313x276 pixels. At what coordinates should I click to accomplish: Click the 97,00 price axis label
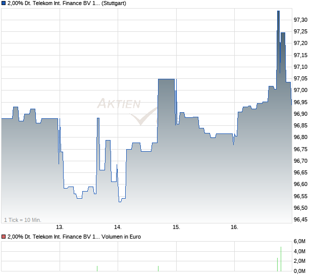click(x=300, y=90)
